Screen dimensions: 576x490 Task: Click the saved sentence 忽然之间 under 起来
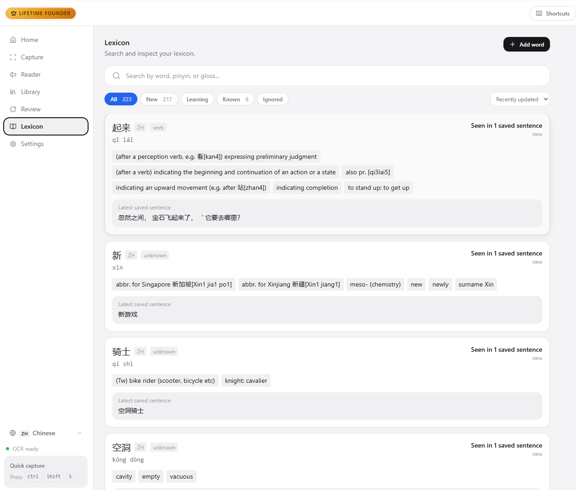tap(179, 218)
